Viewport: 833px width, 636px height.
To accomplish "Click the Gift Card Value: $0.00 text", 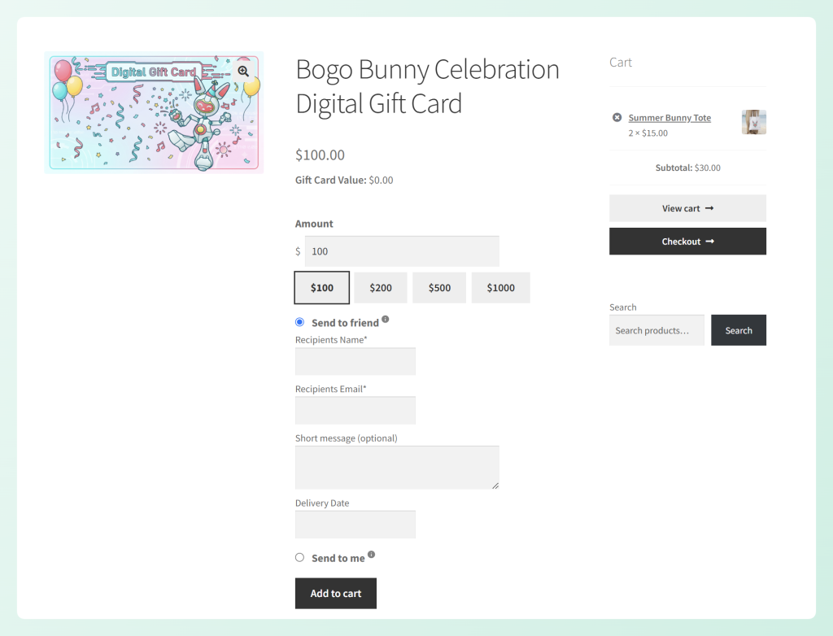I will point(344,180).
